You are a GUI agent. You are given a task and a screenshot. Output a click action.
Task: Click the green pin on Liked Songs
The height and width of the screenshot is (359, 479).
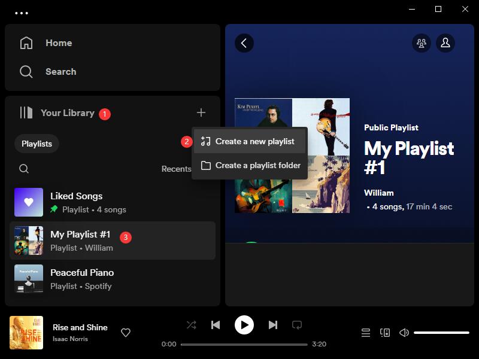[54, 209]
